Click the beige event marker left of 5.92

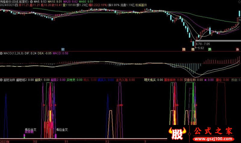pos(193,49)
